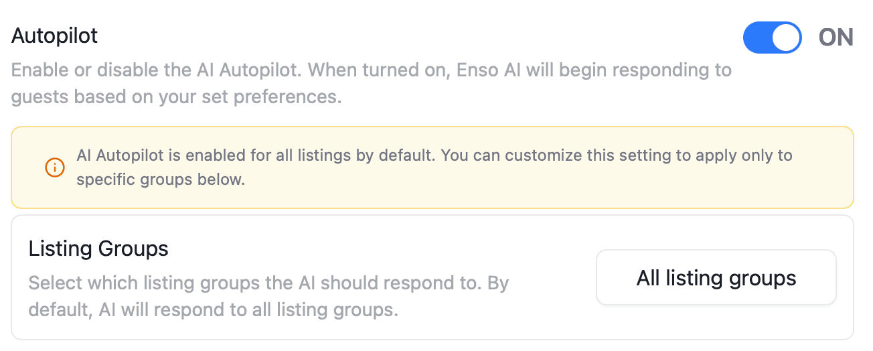Click the "By" word ending the Listing Groups description line

tap(498, 283)
